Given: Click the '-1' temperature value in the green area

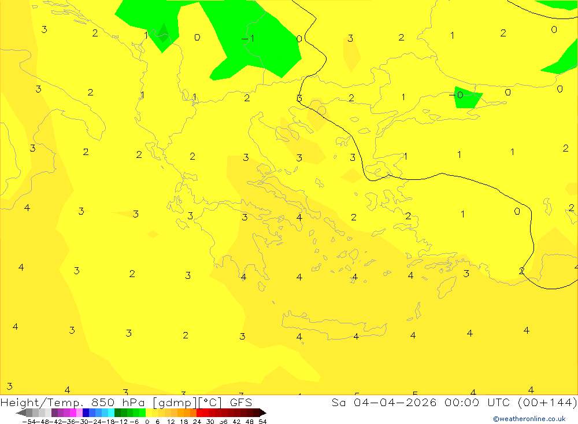Looking at the screenshot, I should coord(248,38).
